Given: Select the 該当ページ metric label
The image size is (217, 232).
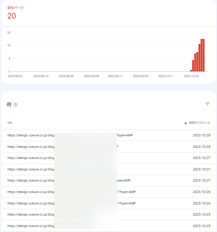Looking at the screenshot, I should [16, 8].
